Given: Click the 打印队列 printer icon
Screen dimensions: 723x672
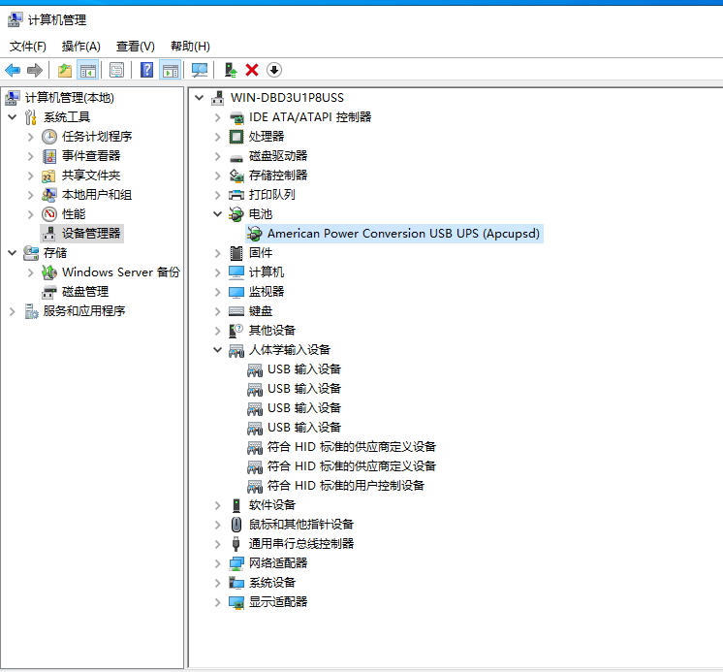Looking at the screenshot, I should tap(236, 195).
